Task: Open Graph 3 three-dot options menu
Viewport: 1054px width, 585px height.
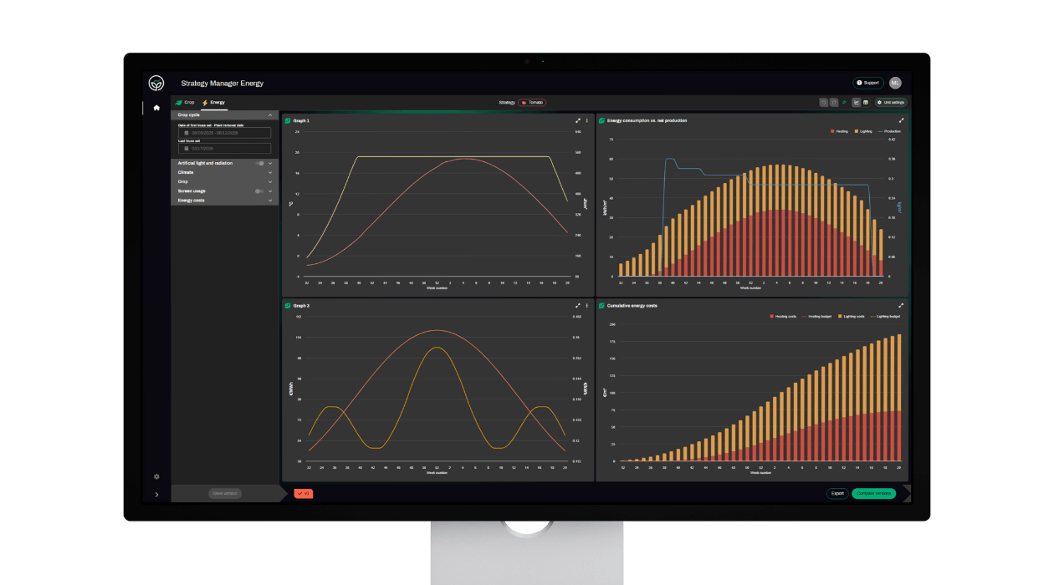Action: click(586, 306)
